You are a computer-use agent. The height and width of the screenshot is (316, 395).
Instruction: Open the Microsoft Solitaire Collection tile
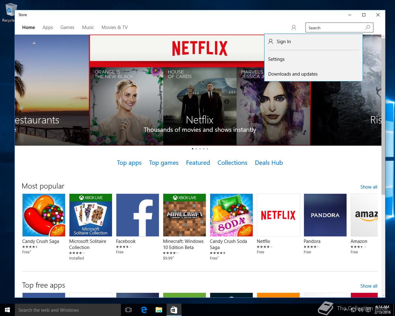click(91, 215)
